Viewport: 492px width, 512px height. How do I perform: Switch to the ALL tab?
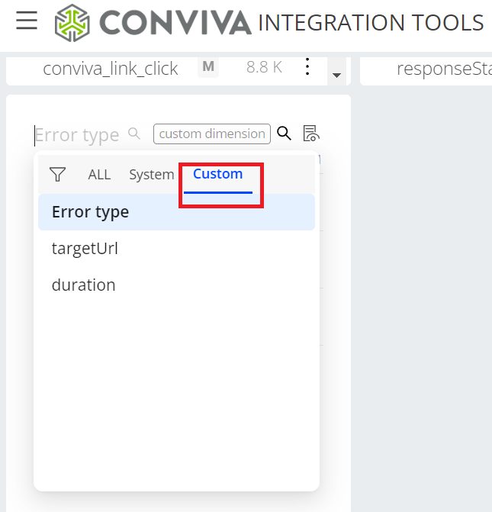point(99,175)
